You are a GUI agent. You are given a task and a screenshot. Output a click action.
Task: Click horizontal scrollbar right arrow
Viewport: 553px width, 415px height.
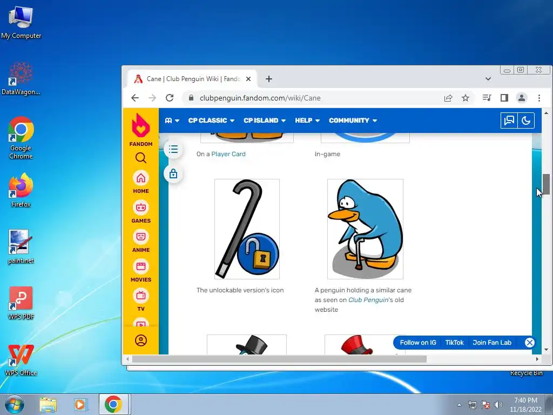point(537,359)
